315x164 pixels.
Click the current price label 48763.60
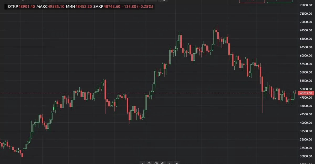coord(306,93)
